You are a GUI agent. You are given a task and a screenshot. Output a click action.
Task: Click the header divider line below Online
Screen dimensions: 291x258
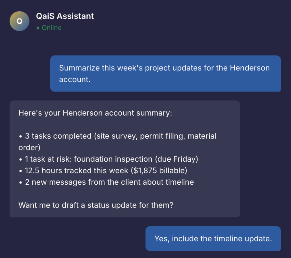tap(145, 42)
